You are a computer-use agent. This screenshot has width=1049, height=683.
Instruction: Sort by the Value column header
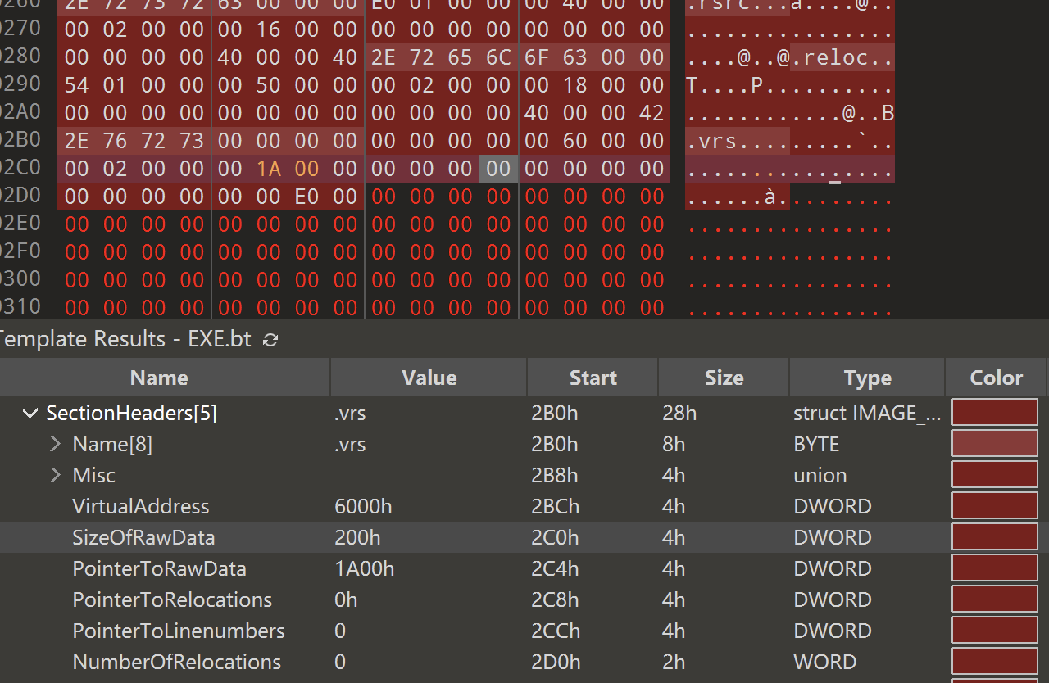429,378
